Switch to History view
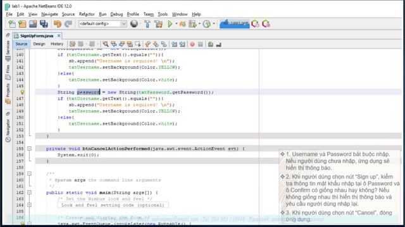405x227 pixels. point(57,44)
